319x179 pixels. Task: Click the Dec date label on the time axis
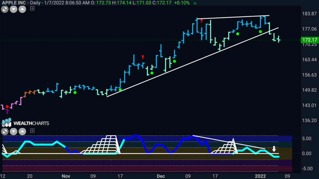(161, 176)
